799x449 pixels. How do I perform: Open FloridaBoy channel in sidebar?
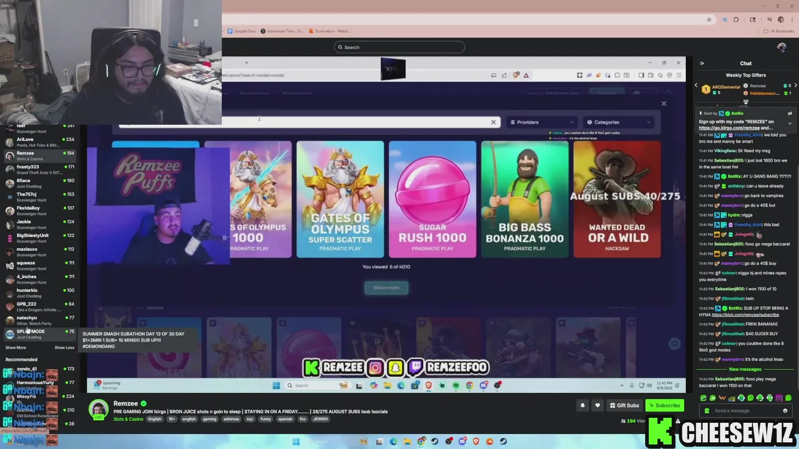tap(39, 210)
